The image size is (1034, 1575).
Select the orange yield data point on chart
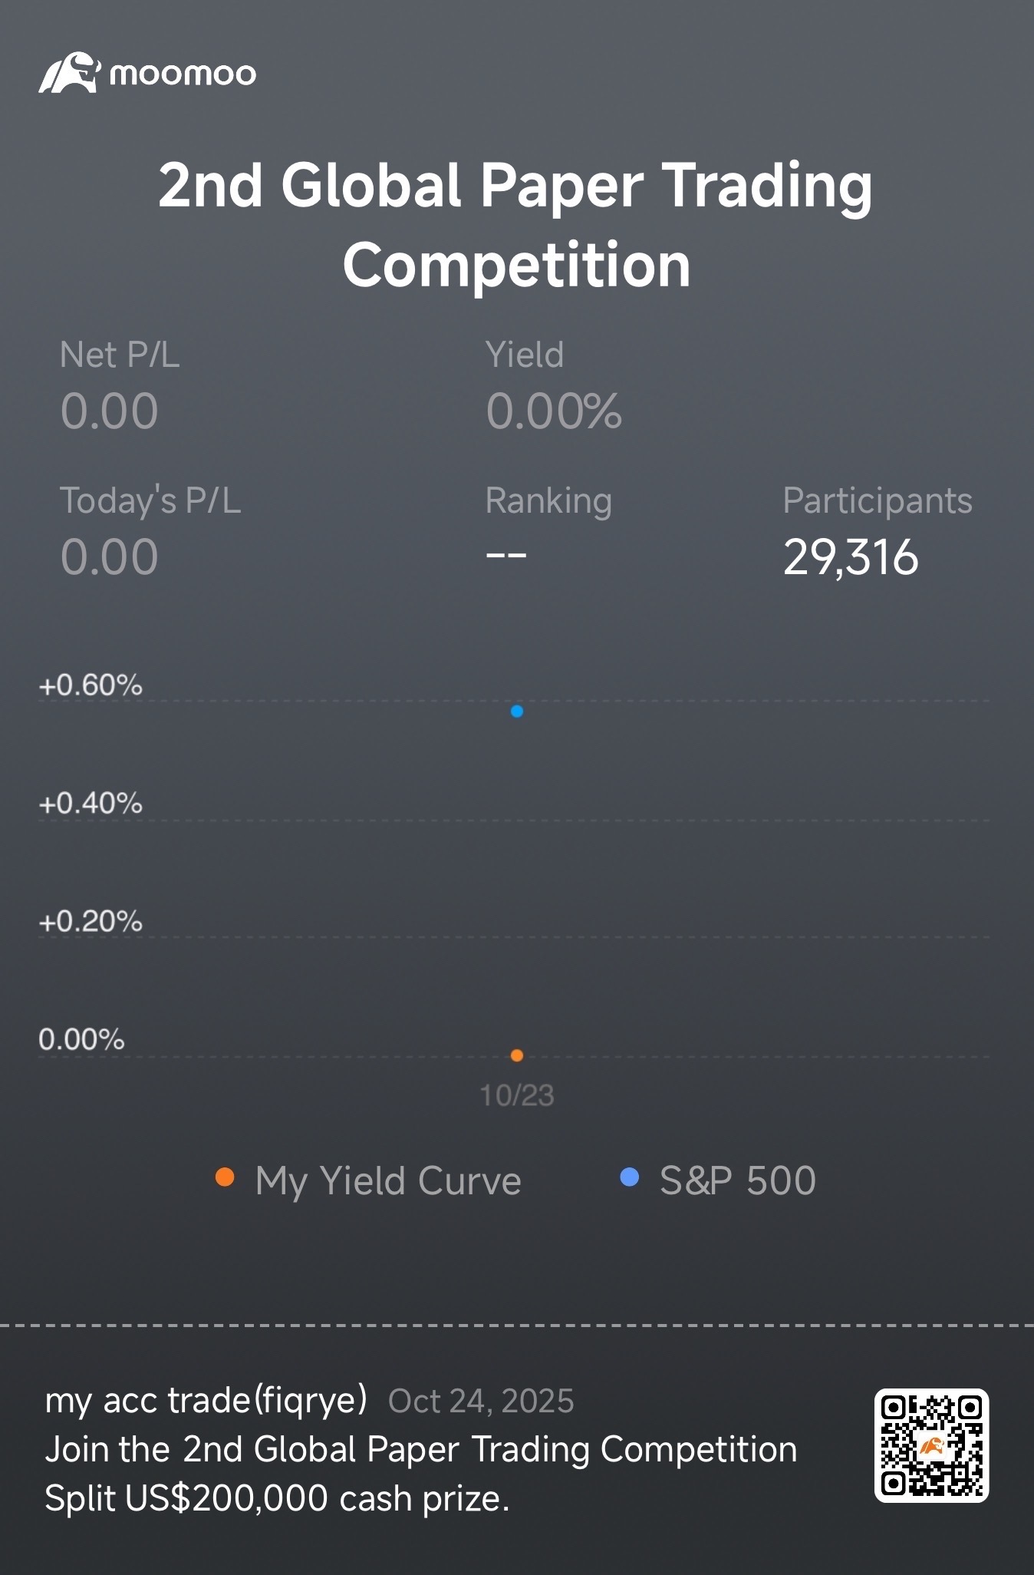click(517, 1055)
